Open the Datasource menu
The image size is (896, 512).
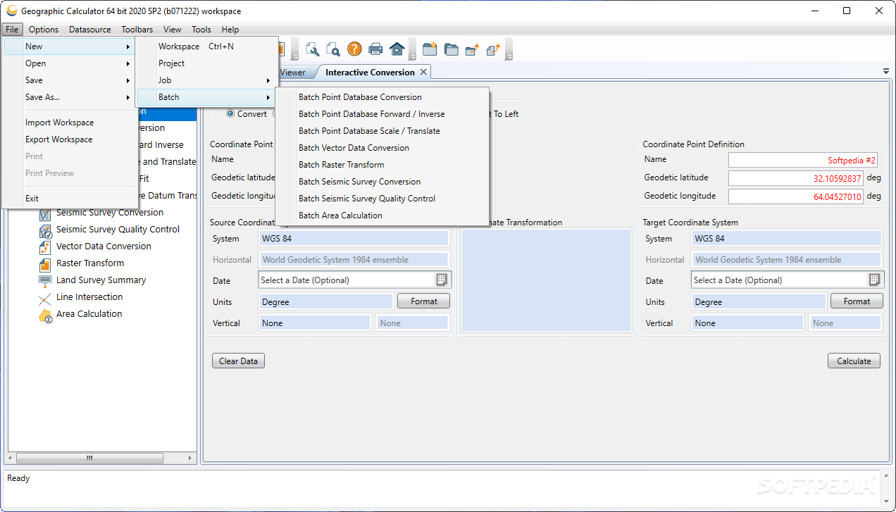(90, 30)
